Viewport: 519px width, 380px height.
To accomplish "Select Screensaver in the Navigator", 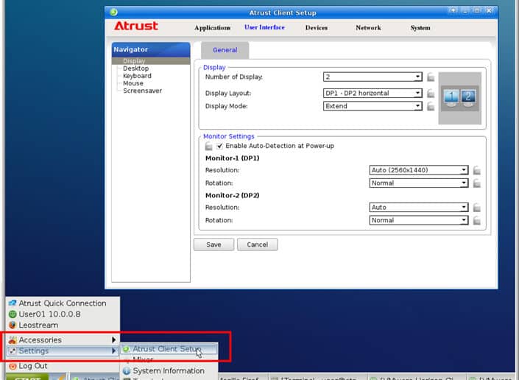I will (142, 91).
